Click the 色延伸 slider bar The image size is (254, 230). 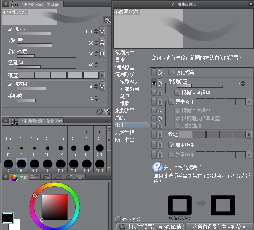point(46,67)
